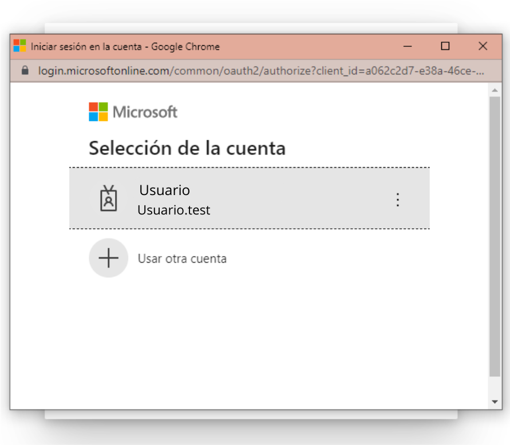Close the sign-in popup window
Image resolution: width=510 pixels, height=445 pixels.
[x=483, y=46]
